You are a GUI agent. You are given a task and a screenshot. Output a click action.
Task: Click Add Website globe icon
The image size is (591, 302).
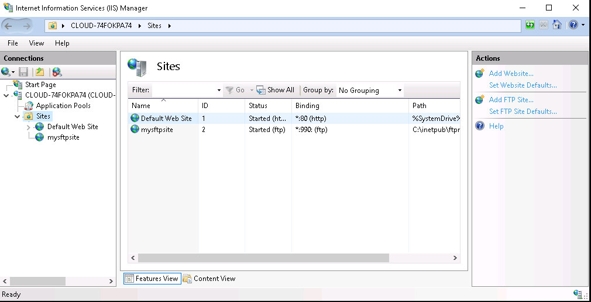click(480, 74)
